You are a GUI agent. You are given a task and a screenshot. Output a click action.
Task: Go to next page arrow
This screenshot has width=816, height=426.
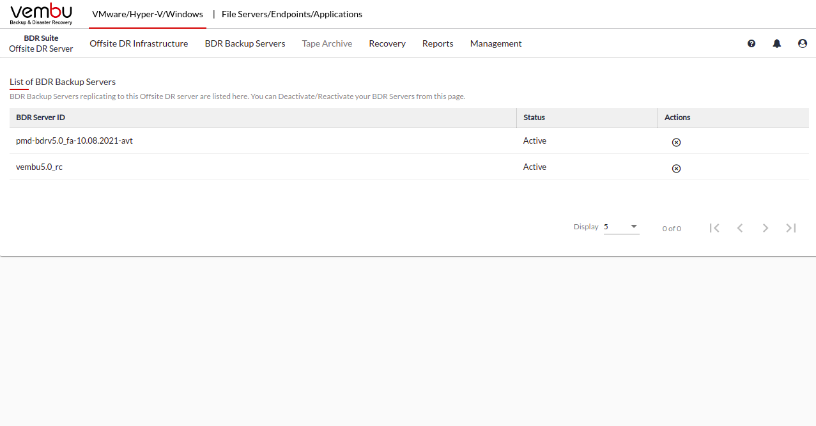coord(766,228)
